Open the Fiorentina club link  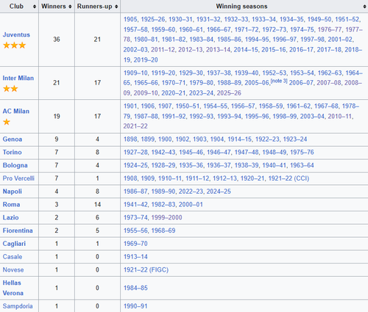18,231
